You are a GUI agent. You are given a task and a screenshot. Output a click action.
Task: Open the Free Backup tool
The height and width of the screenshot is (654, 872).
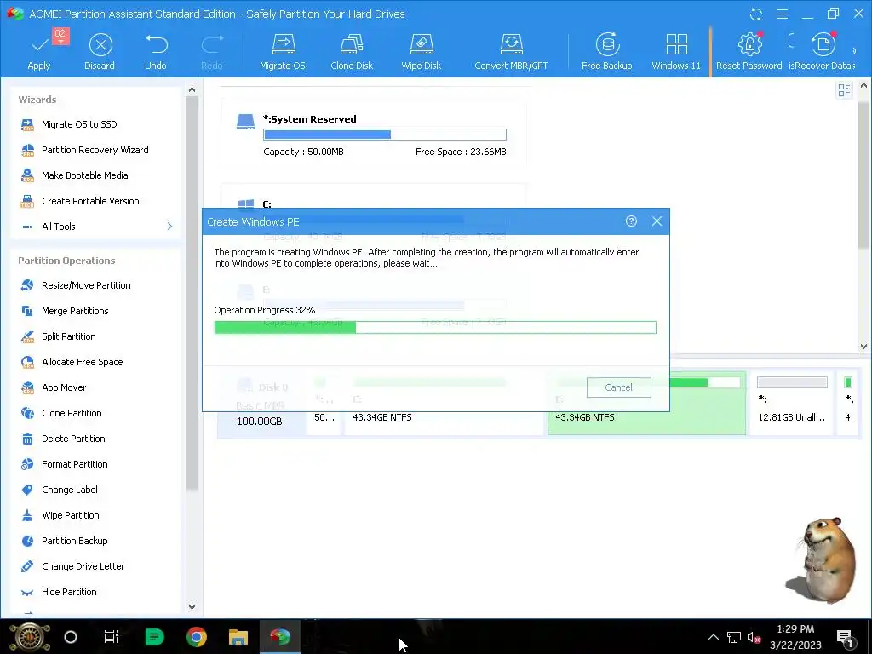tap(606, 52)
